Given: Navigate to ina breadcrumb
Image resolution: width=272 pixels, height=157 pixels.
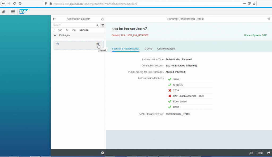Looking at the screenshot, I should click(74, 30).
